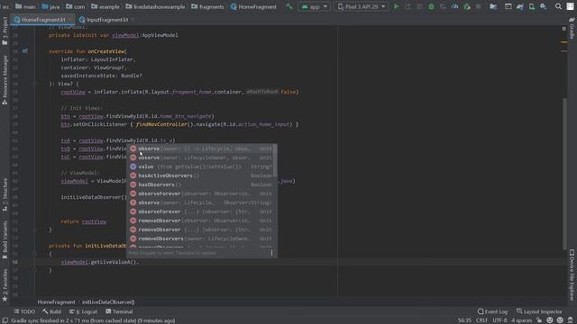Open the Build tool window

point(52,311)
